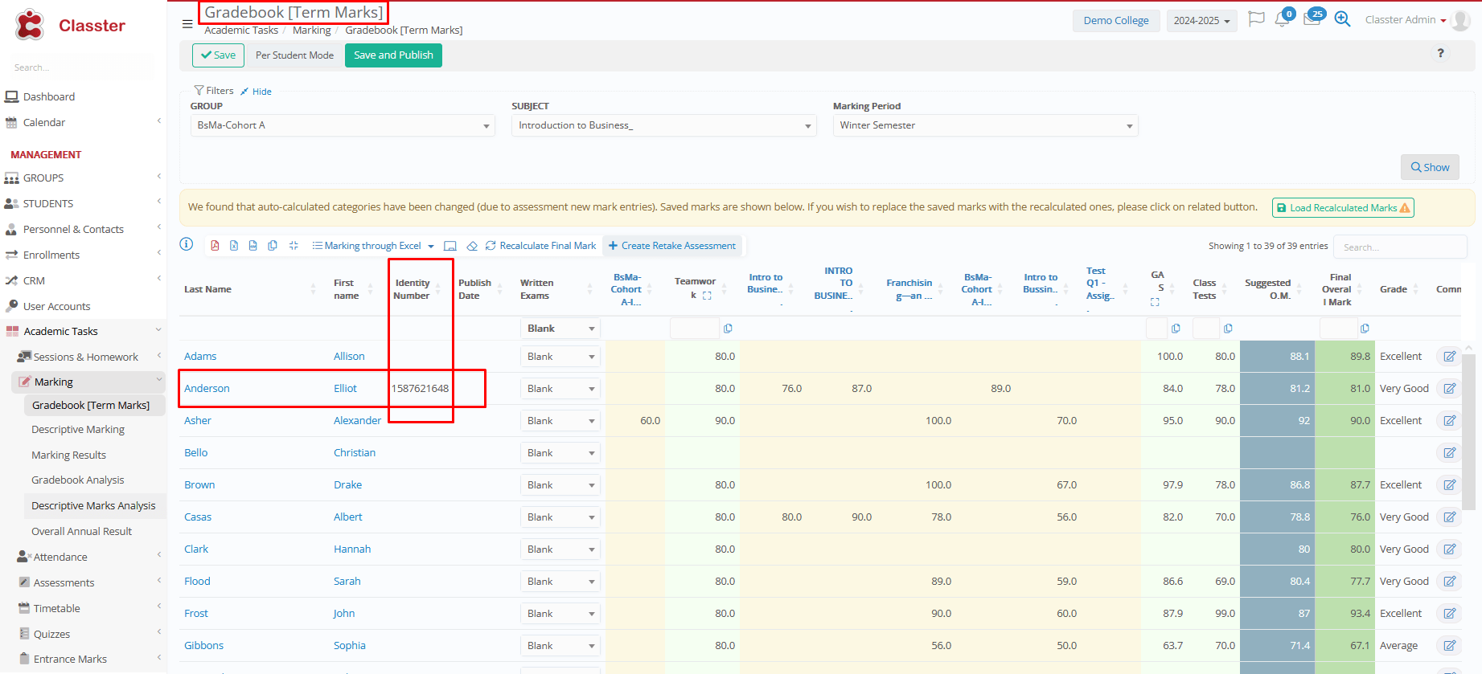Click the copy table icon
This screenshot has width=1482, height=674.
point(273,246)
